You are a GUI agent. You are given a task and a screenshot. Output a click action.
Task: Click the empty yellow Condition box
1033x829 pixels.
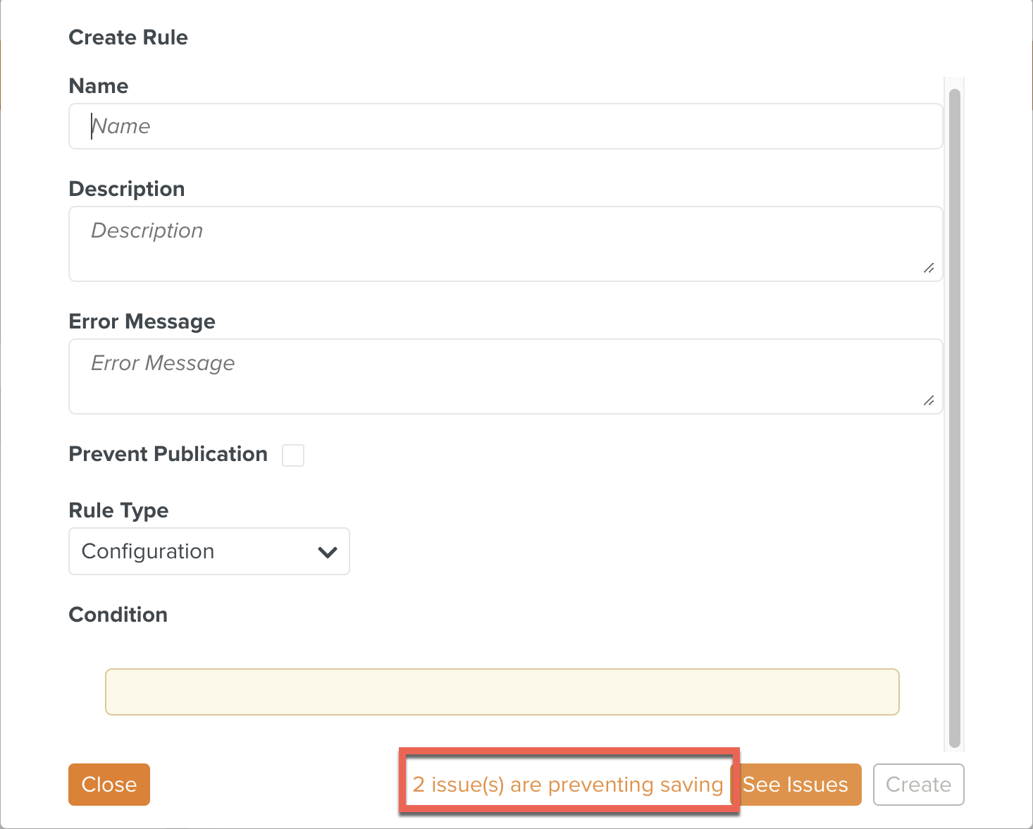click(x=502, y=692)
